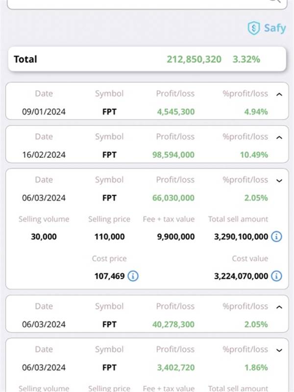Select the FPT symbol dated 09/01/2024
Image resolution: width=294 pixels, height=392 pixels.
[x=109, y=112]
